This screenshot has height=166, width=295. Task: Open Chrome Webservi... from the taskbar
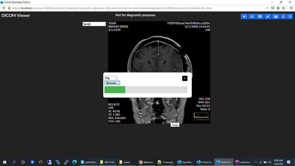(x=146, y=162)
